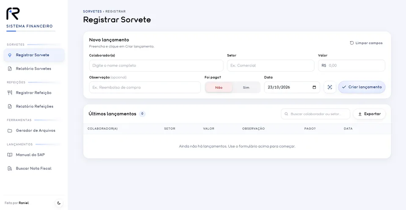Open the Manual do SAP

click(34, 155)
